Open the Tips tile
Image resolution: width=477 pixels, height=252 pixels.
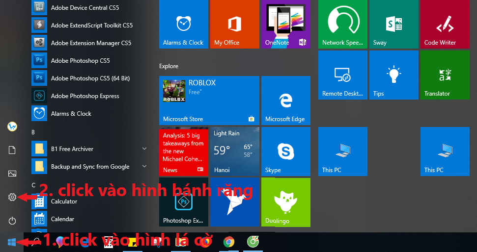394,75
